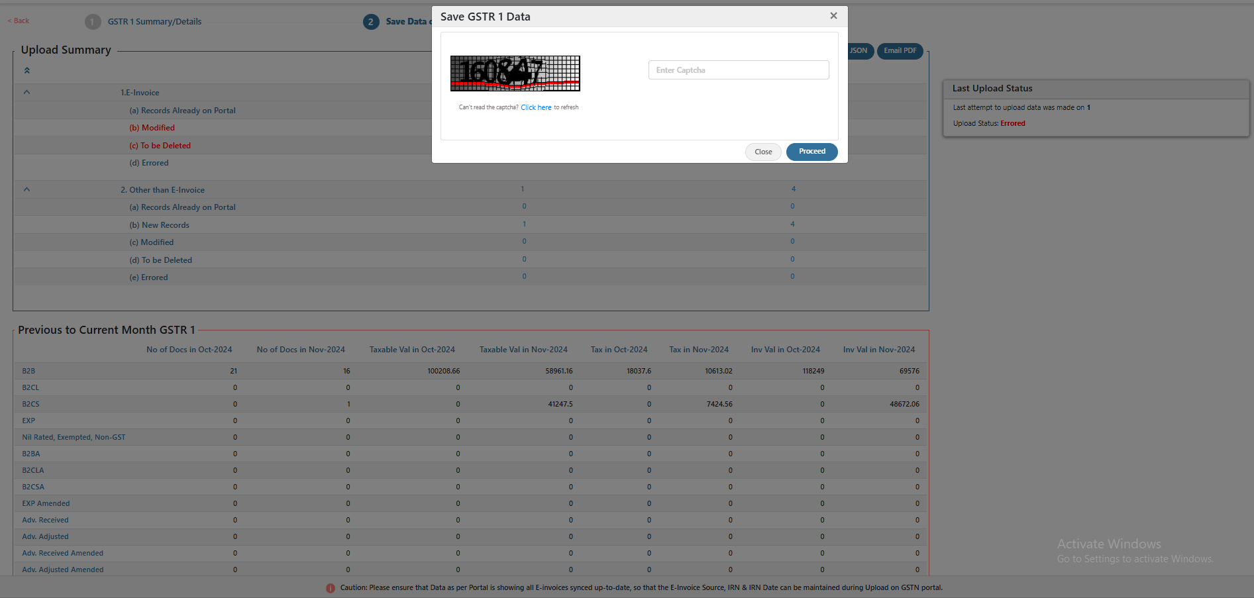The height and width of the screenshot is (598, 1254).
Task: Click B2B invoice value 118249
Action: (x=813, y=371)
